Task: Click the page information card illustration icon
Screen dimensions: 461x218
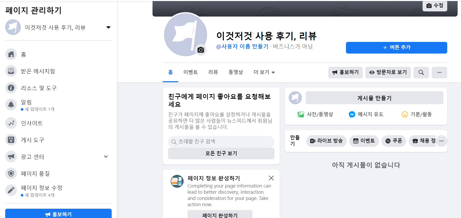Action: pos(177,181)
